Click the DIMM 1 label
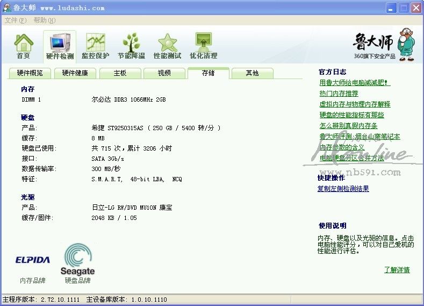Image resolution: width=424 pixels, height=306 pixels. pyautogui.click(x=31, y=99)
